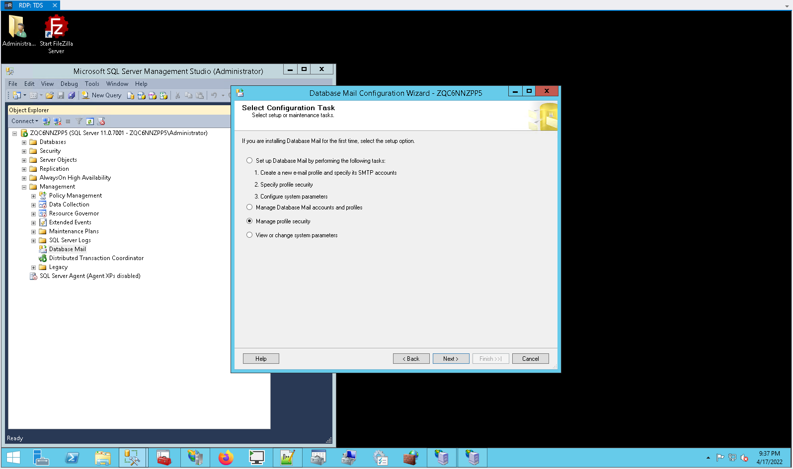Select SQL Server Agent node
793x469 pixels.
pos(90,276)
